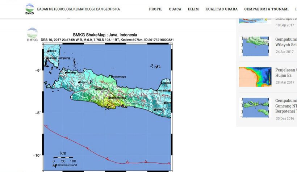Viewport: 297px width, 172px height.
Task: Click the Bandung label on the map
Action: pos(103,89)
